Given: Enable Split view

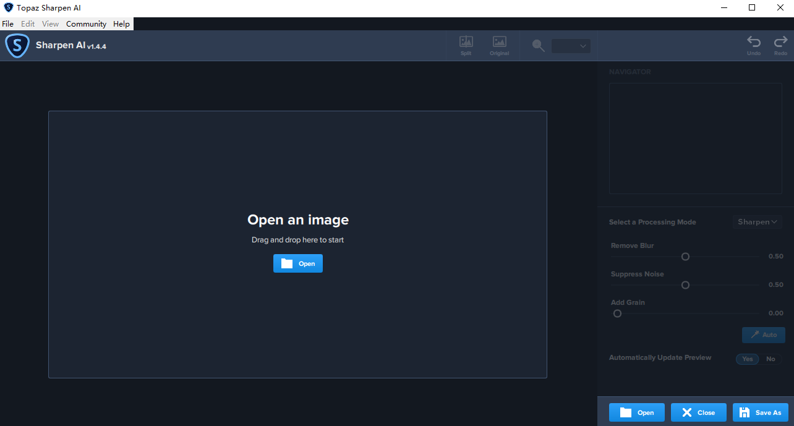Looking at the screenshot, I should pos(466,46).
